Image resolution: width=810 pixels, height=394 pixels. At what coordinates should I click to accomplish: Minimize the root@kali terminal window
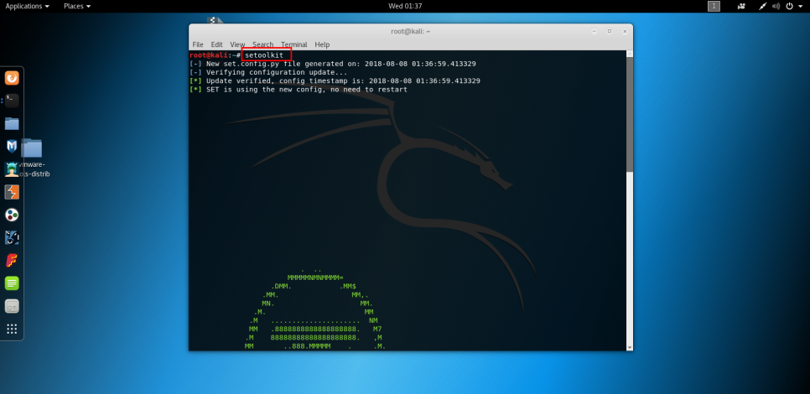pyautogui.click(x=595, y=31)
